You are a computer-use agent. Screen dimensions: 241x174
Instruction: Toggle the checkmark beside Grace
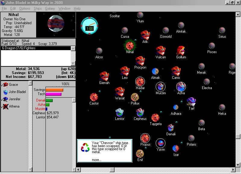click(2, 85)
